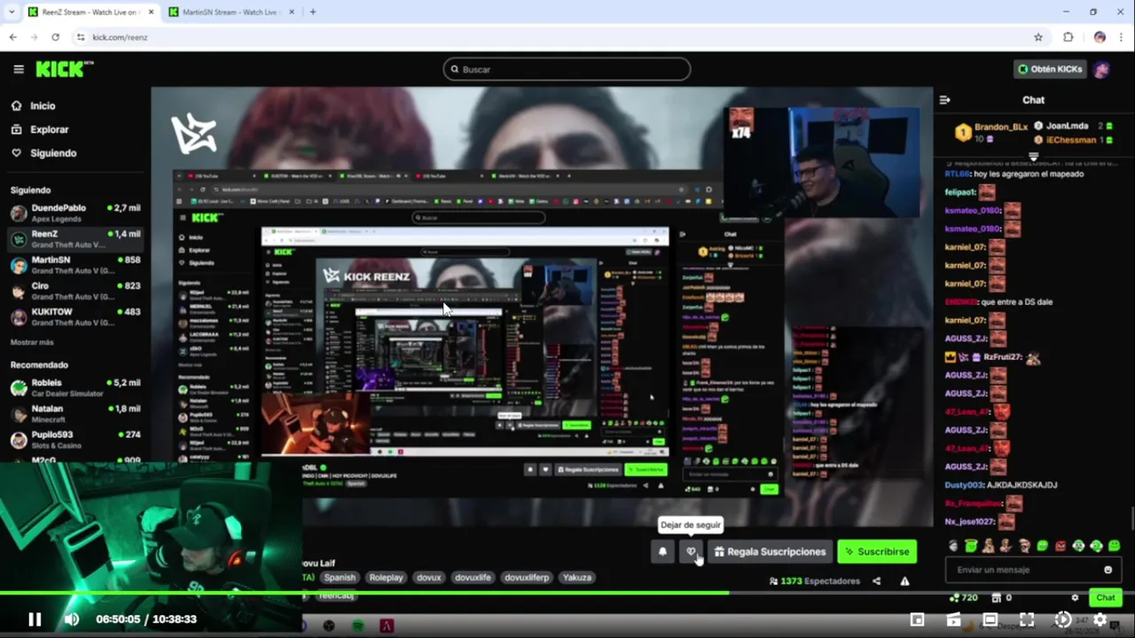Expand the chat leaderboard handle
Image resolution: width=1135 pixels, height=638 pixels.
(x=1033, y=156)
